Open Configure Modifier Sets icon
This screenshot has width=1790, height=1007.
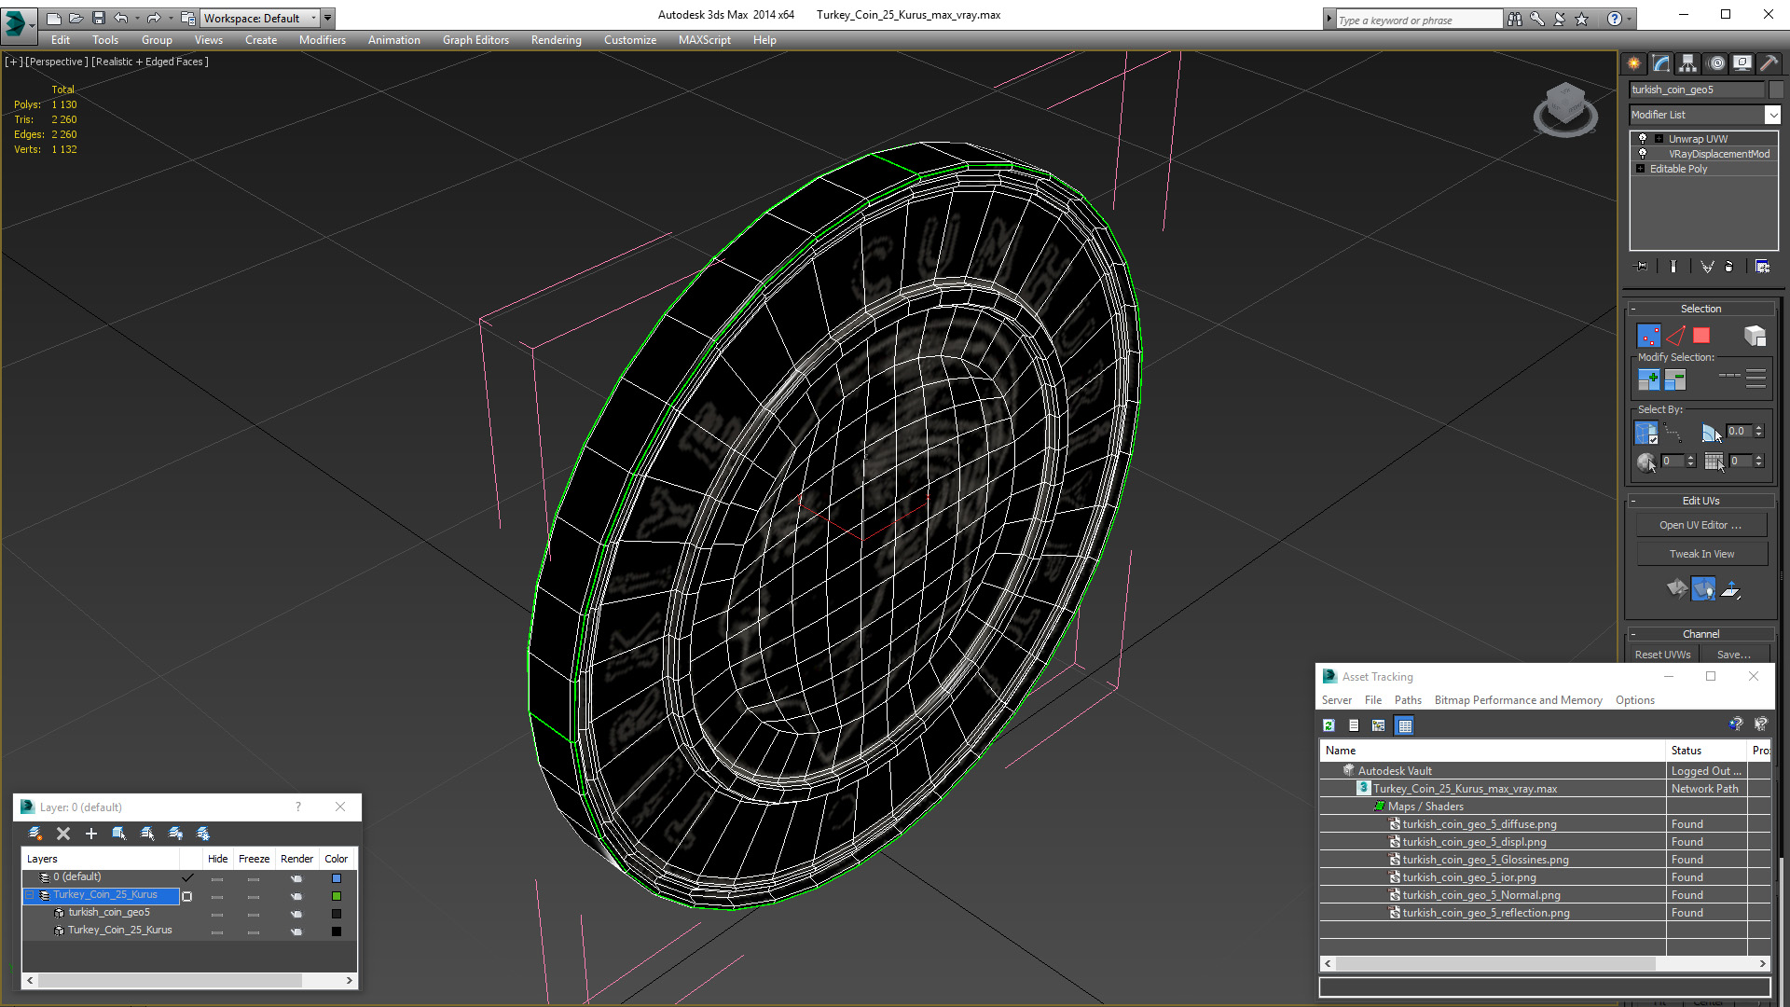pos(1762,267)
